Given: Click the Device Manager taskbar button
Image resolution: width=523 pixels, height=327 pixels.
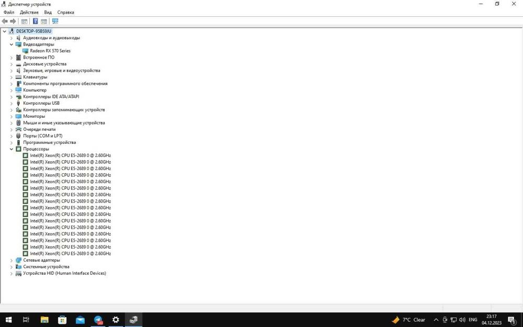Looking at the screenshot, I should coord(133,320).
